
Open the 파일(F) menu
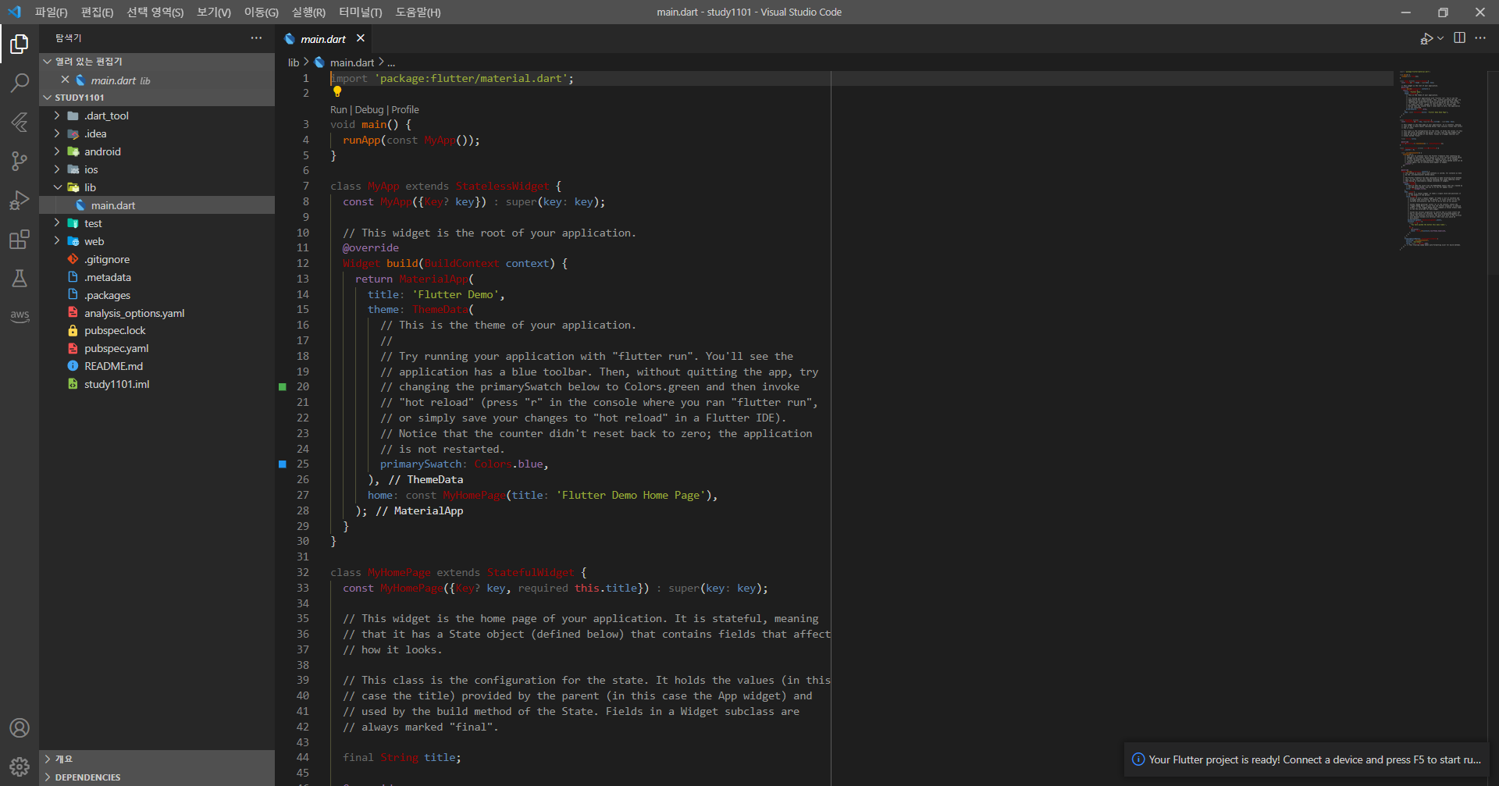pos(51,12)
